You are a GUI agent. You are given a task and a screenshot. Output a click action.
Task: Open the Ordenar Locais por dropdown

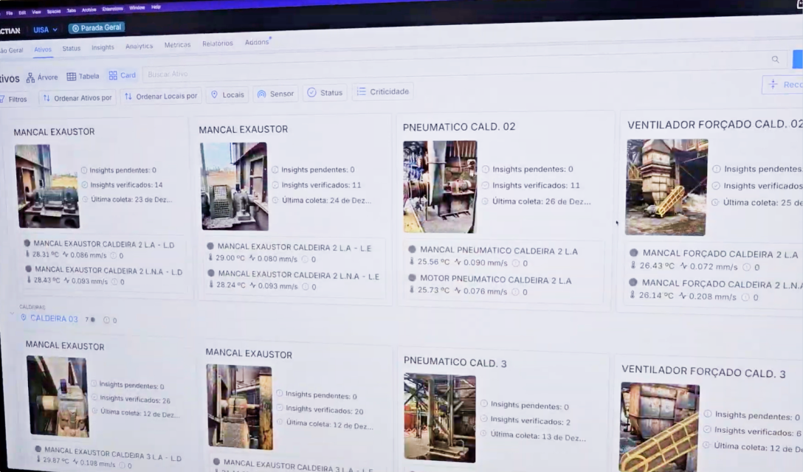(160, 96)
